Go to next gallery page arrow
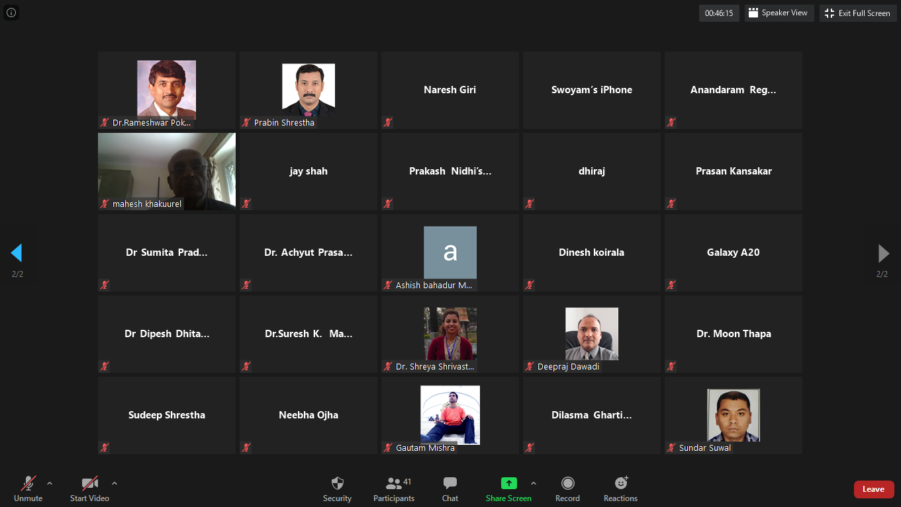901x507 pixels. (883, 253)
